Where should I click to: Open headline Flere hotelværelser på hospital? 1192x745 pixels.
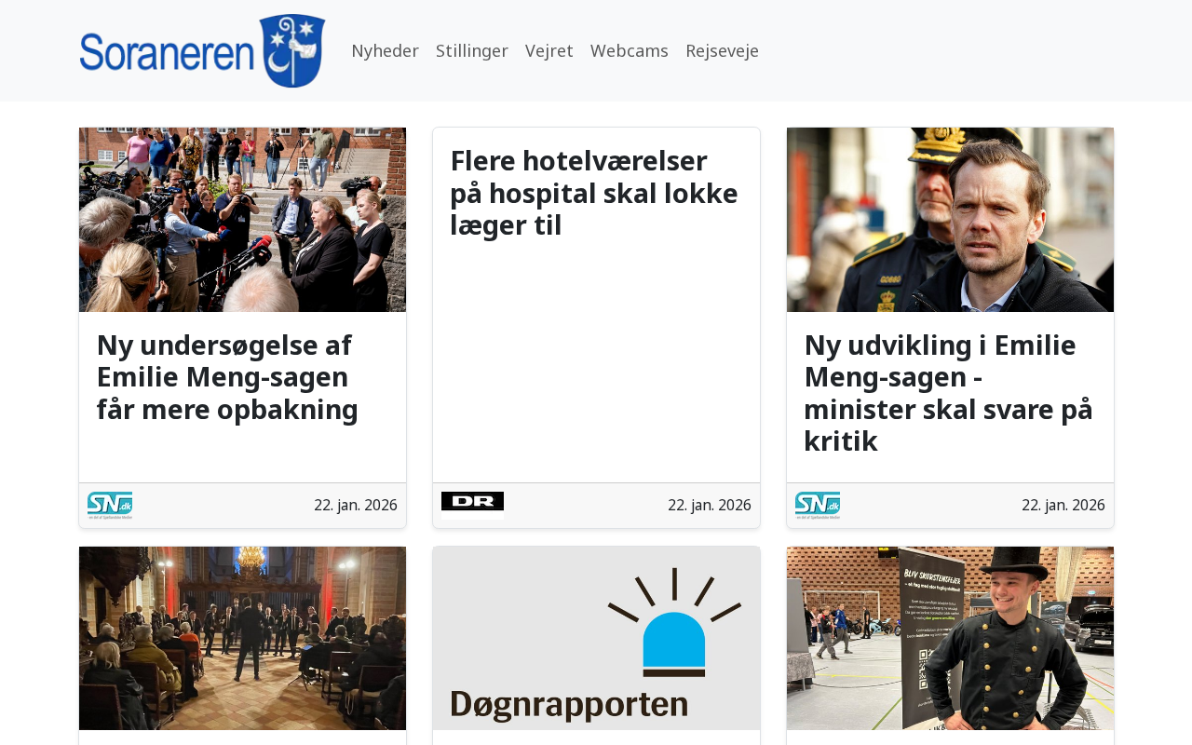point(594,193)
